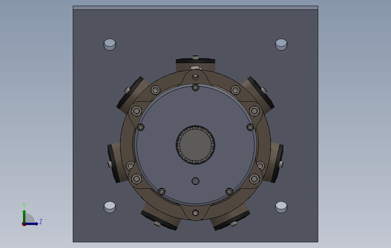Click the Z axis label text

point(41,222)
